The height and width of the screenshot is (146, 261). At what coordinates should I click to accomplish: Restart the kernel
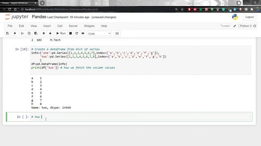77,33
